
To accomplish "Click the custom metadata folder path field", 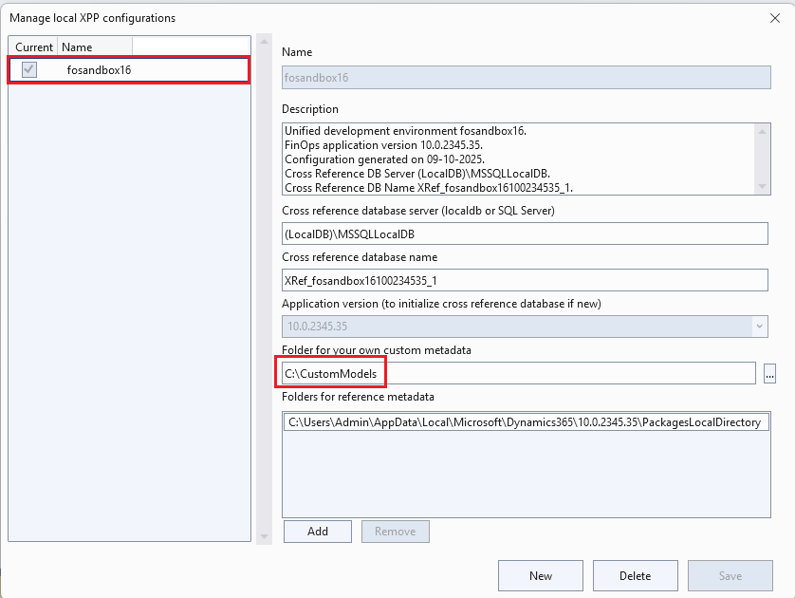I will (518, 373).
